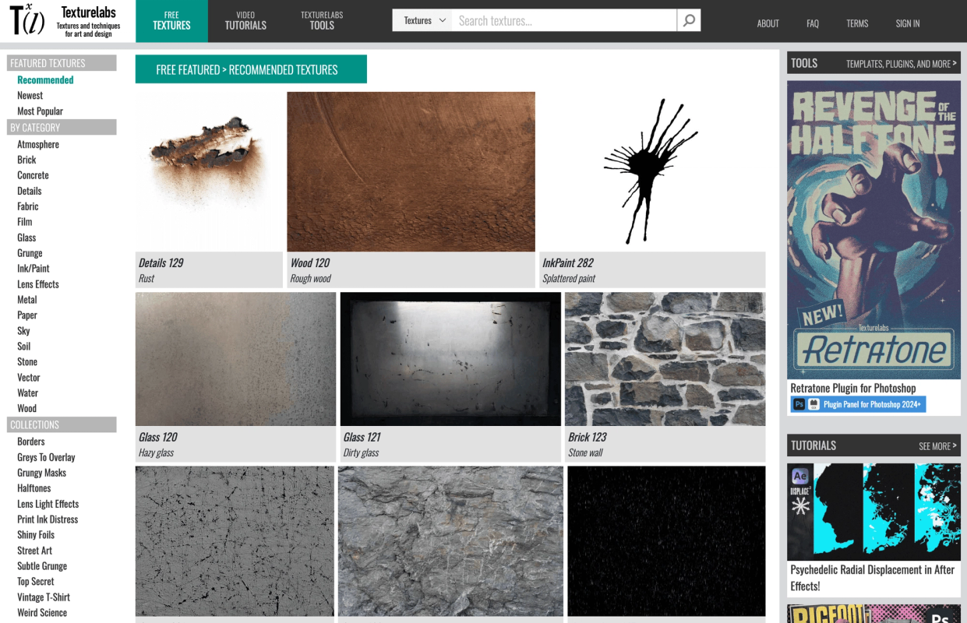Open the Soil category
The height and width of the screenshot is (623, 967).
[24, 347]
